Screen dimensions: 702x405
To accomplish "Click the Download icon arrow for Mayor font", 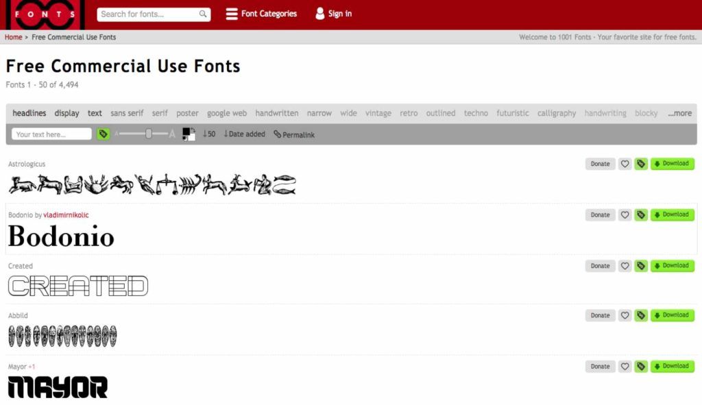I will (659, 366).
